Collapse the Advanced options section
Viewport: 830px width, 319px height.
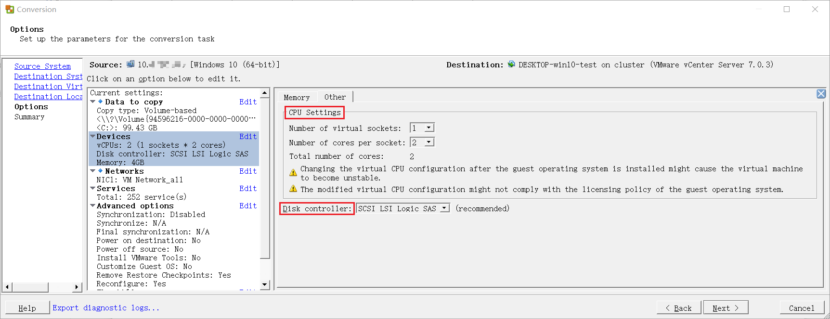(x=93, y=205)
